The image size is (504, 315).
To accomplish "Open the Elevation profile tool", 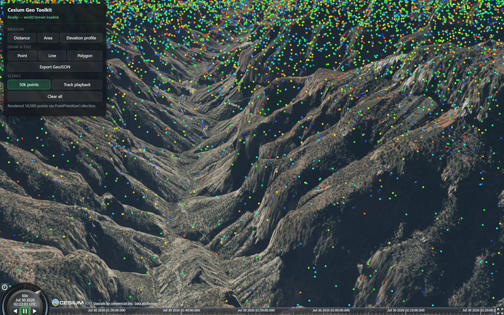I will point(81,38).
